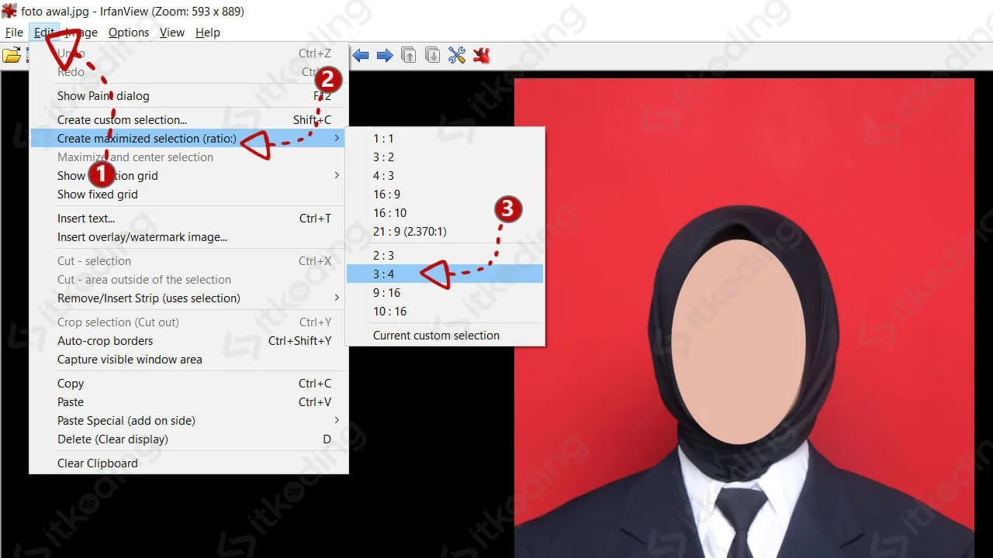The height and width of the screenshot is (558, 993).
Task: Pick the 2 : 3 ratio
Action: click(445, 256)
